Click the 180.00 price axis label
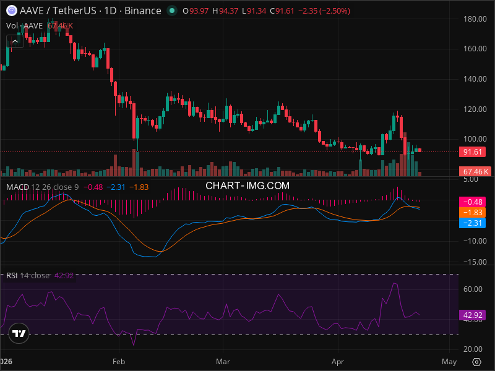Image resolution: width=495 pixels, height=371 pixels. click(x=475, y=19)
